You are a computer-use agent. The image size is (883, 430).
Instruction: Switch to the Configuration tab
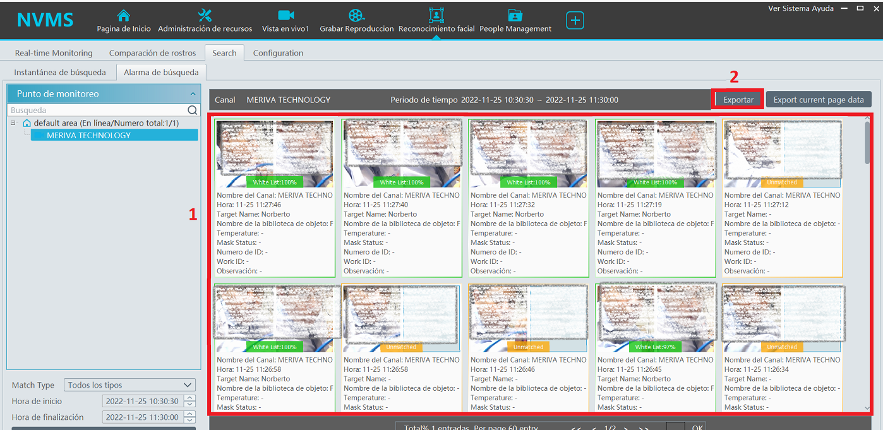point(278,53)
